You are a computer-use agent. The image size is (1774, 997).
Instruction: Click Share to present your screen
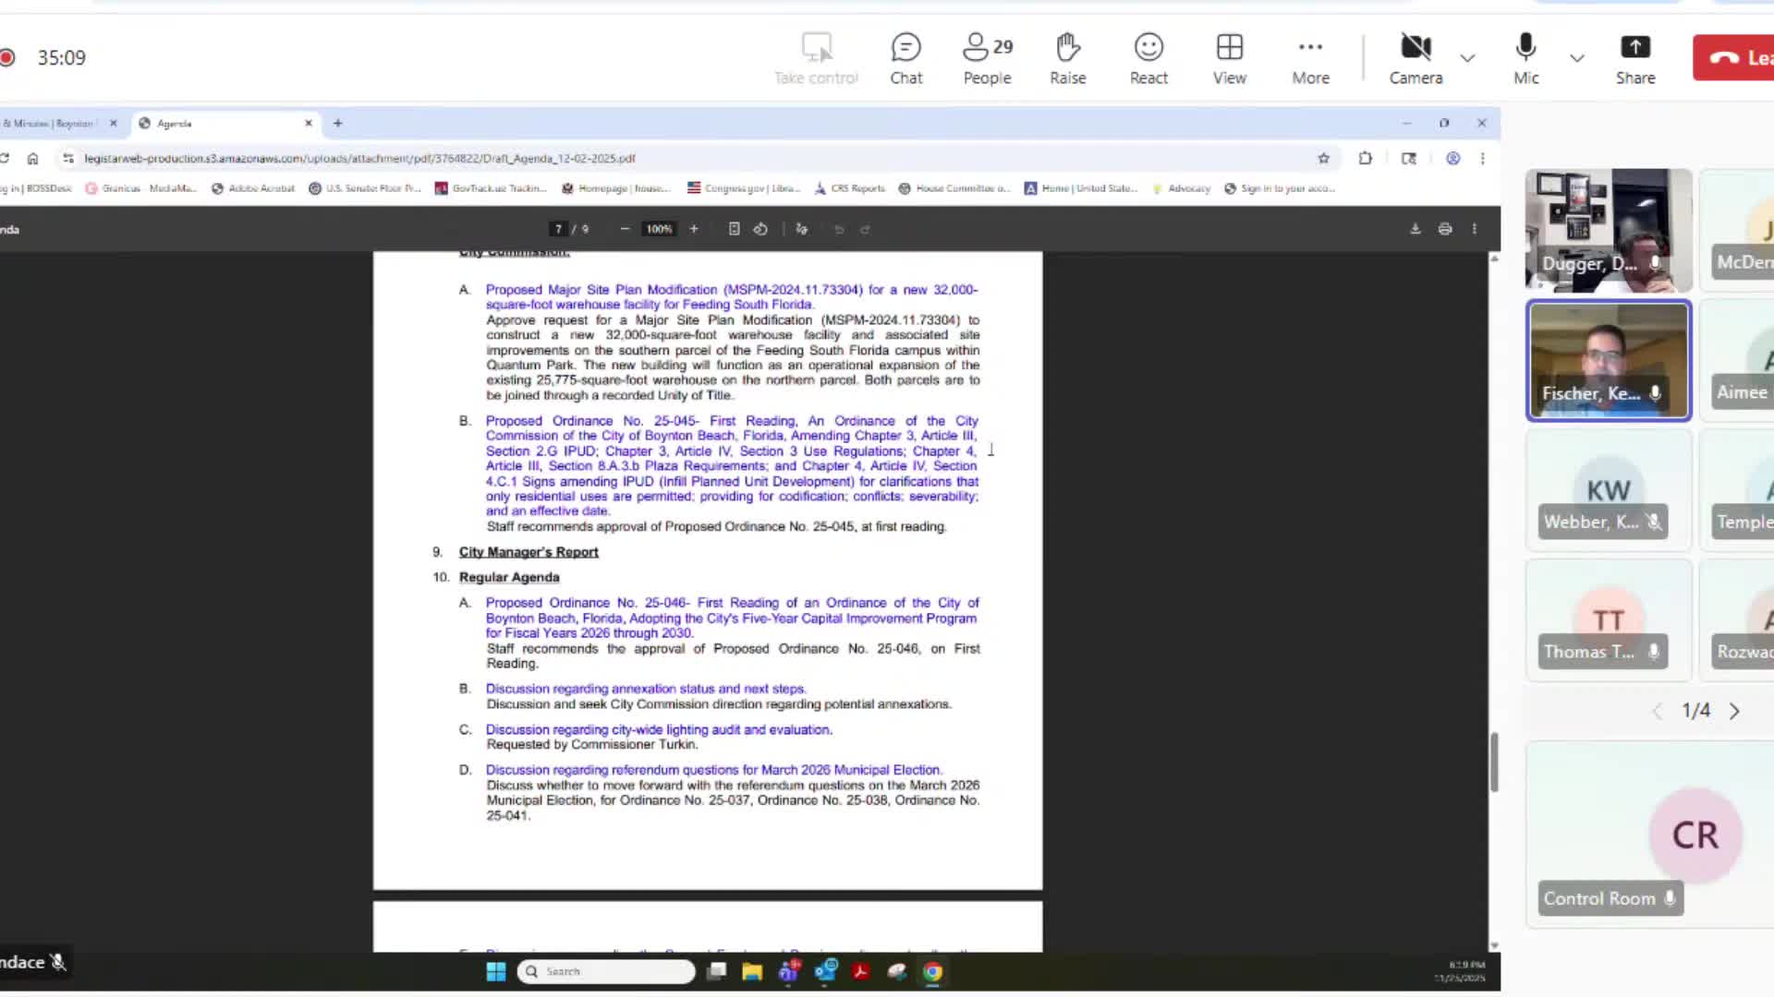1635,57
